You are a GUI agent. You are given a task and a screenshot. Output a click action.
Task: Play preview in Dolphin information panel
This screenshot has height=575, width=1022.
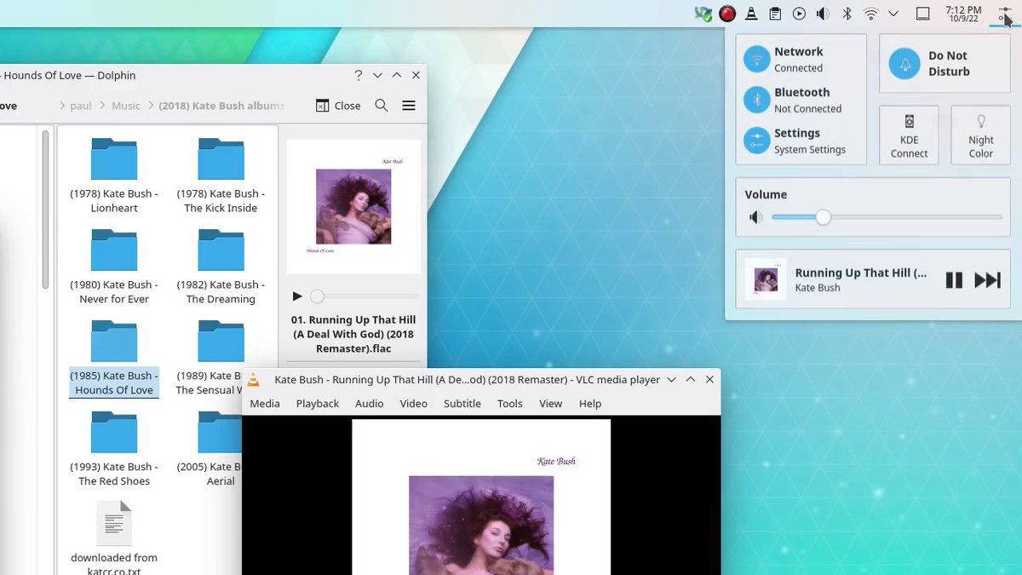297,296
